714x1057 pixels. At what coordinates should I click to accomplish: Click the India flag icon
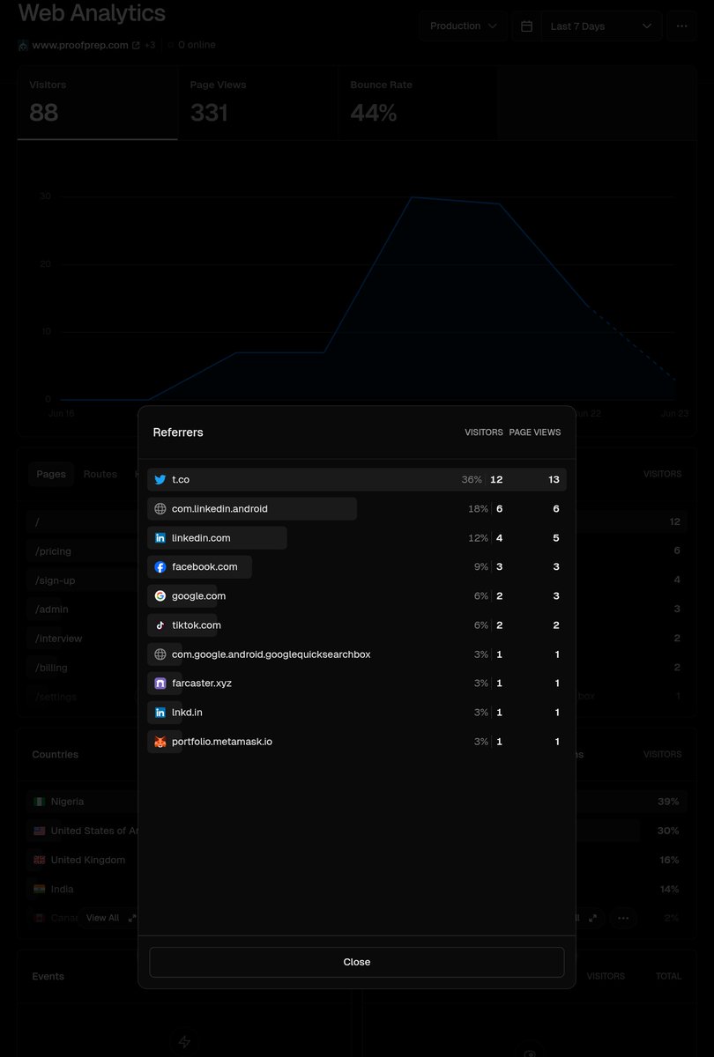39,889
